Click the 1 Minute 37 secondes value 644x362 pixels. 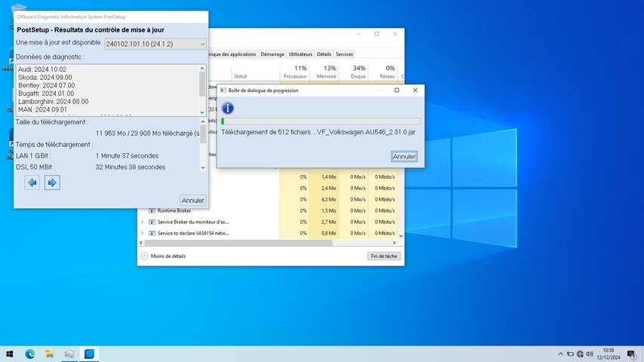click(127, 155)
